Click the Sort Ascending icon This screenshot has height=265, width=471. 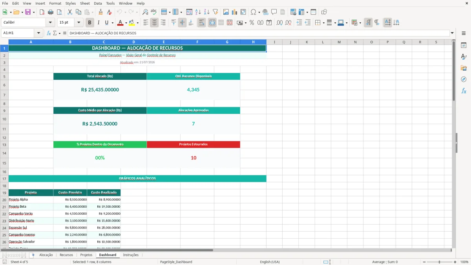click(x=198, y=12)
